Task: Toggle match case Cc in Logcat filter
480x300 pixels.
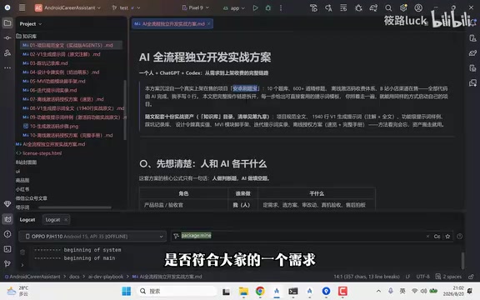Action: pyautogui.click(x=437, y=236)
